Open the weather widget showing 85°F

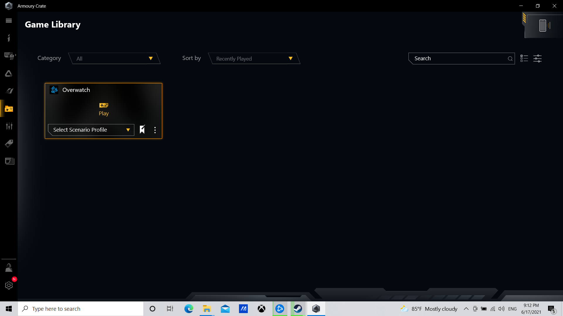429,309
